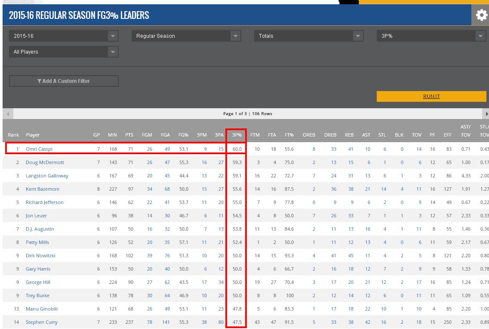The height and width of the screenshot is (329, 489).
Task: Click Add A Custom Filter button
Action: click(x=64, y=81)
